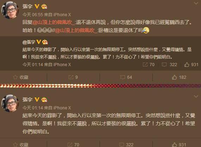Image resolution: width=201 pixels, height=147 pixels.
Task: Repost the first post showing 9 shares
Action: point(73,77)
